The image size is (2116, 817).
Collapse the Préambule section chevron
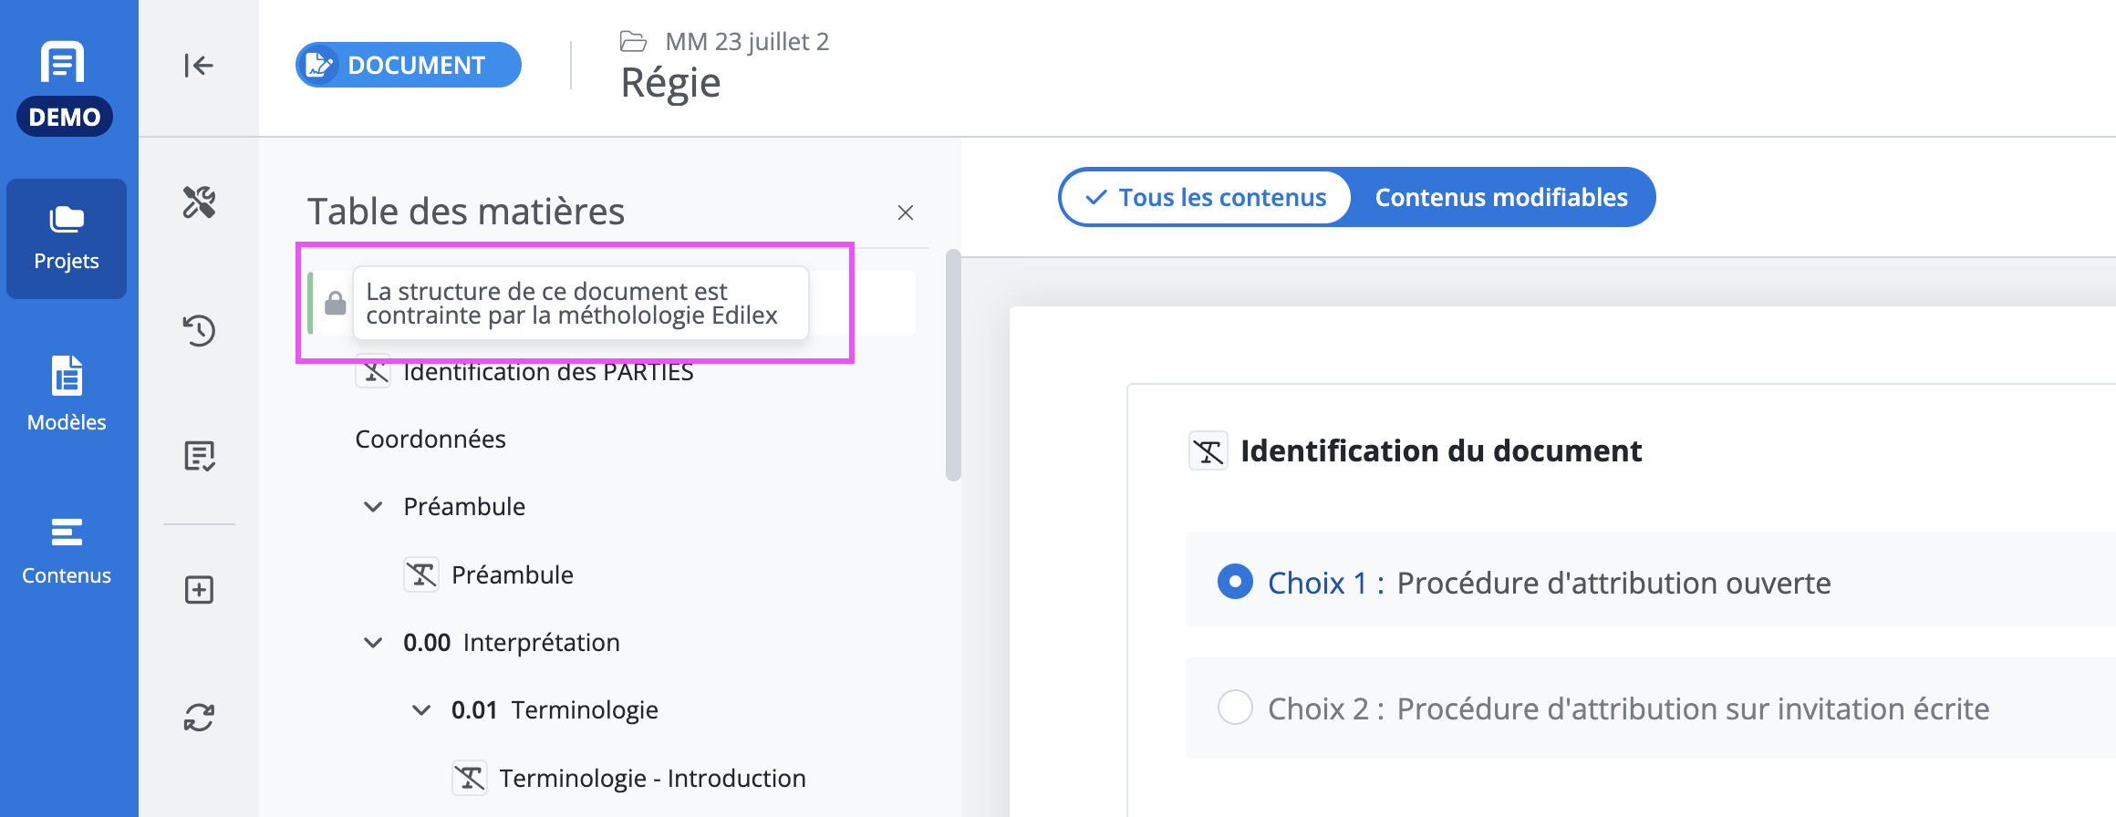pos(373,507)
